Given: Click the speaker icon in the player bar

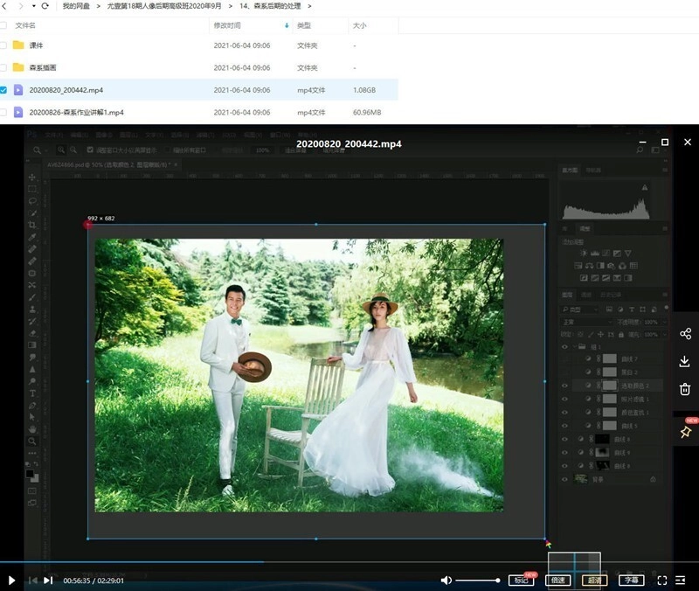Looking at the screenshot, I should (446, 579).
